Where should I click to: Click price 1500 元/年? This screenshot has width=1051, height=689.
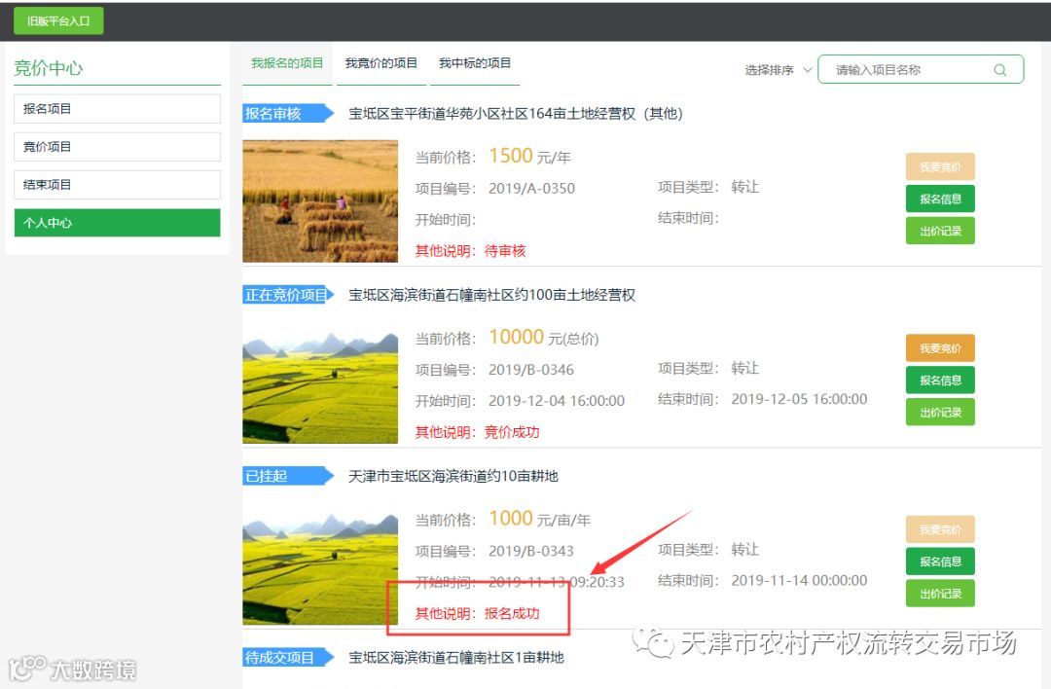click(x=529, y=156)
